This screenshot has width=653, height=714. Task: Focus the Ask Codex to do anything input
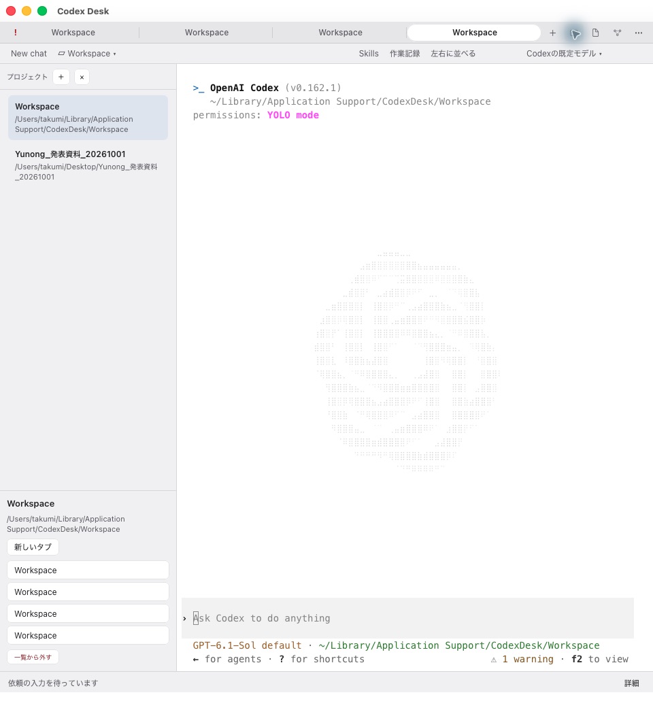click(x=407, y=618)
